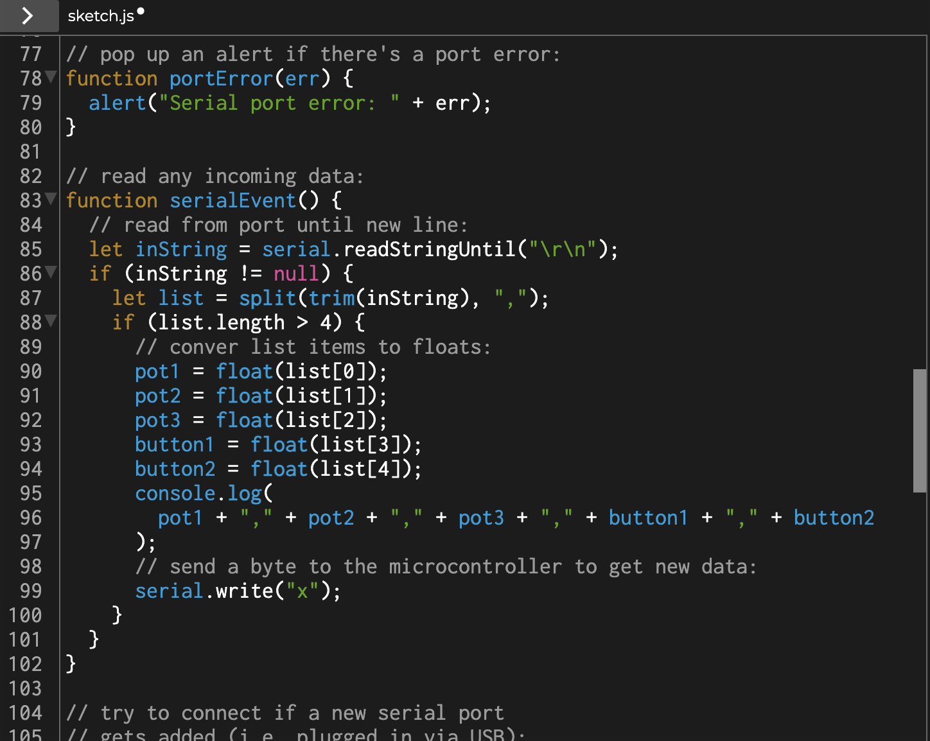Viewport: 930px width, 741px height.
Task: Collapse the serialEvent function fold arrow
Action: 50,200
